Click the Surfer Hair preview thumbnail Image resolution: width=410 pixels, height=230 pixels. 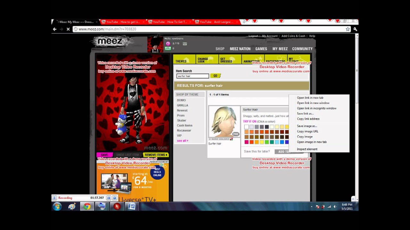pos(224,122)
